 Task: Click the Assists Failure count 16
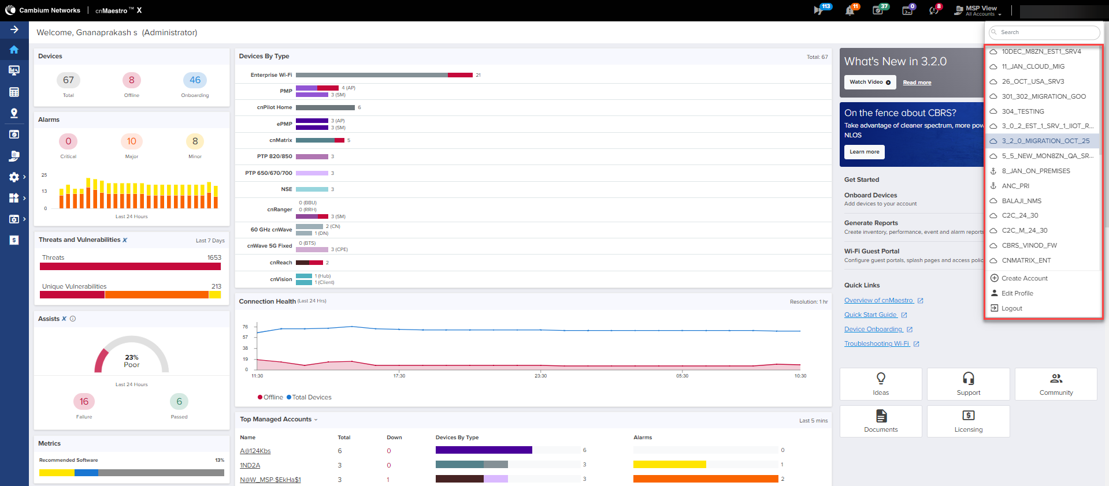[x=84, y=402]
